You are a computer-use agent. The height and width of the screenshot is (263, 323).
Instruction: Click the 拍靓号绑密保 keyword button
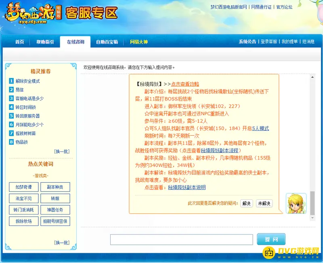55,221
